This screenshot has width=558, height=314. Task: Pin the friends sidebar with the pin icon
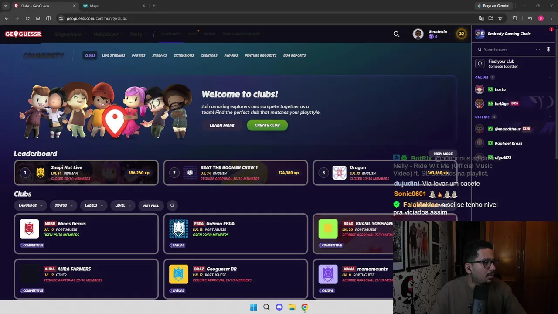[548, 50]
